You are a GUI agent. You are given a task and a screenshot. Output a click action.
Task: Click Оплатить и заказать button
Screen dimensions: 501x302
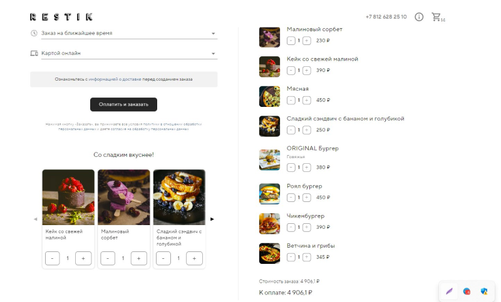(x=123, y=104)
